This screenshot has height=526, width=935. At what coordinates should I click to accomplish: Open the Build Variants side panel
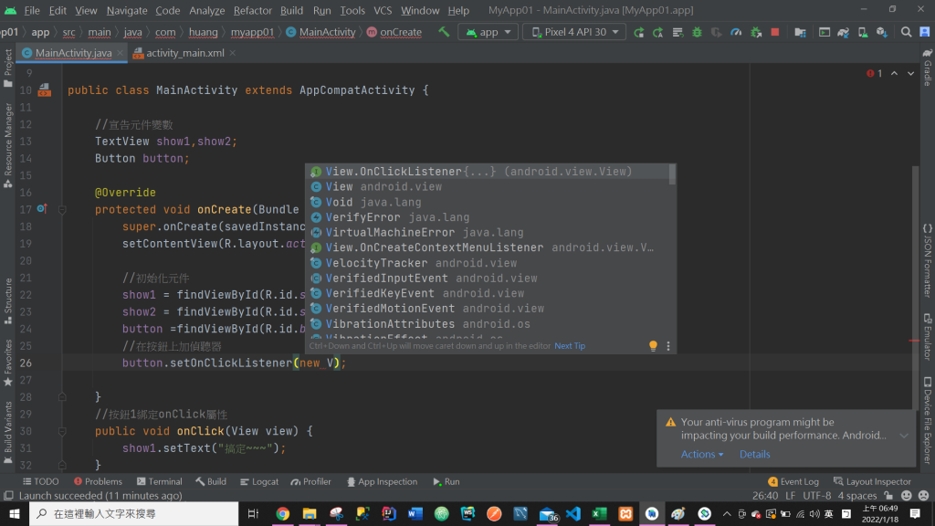coord(7,432)
